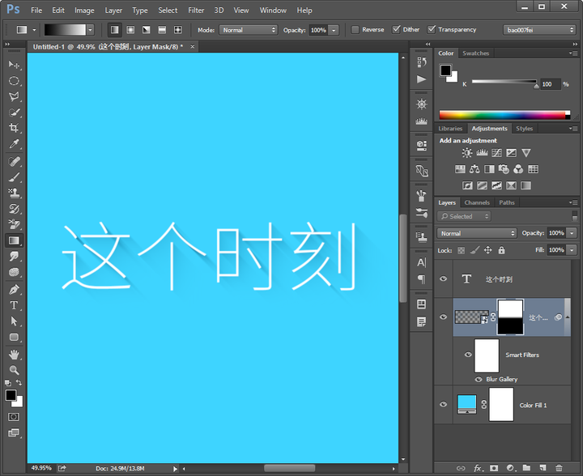Select the Sponge tool

(x=14, y=272)
